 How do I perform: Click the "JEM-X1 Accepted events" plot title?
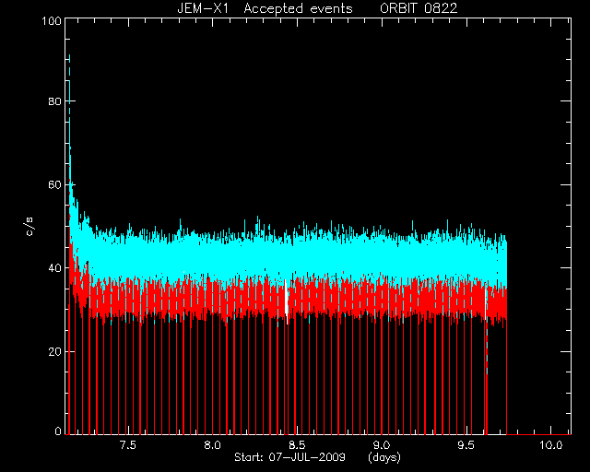(265, 8)
